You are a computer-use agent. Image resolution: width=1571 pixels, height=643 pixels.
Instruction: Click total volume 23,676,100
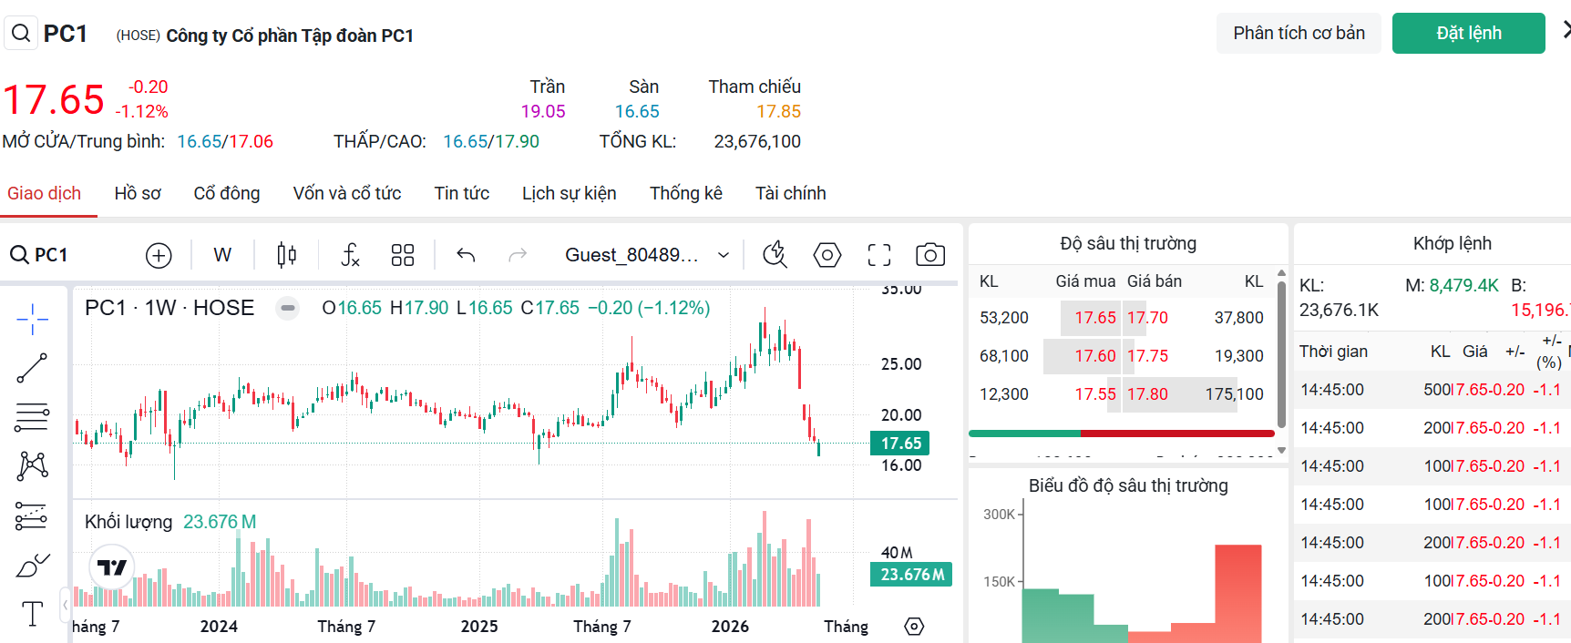point(757,141)
